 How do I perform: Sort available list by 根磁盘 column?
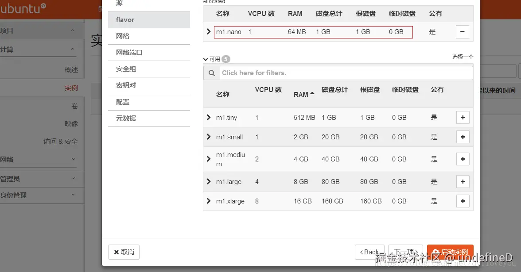coord(370,90)
